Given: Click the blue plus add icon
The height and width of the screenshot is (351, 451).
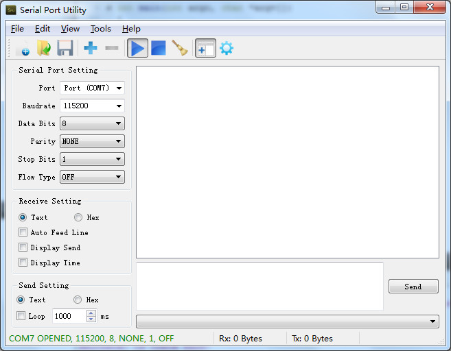Looking at the screenshot, I should [x=91, y=48].
